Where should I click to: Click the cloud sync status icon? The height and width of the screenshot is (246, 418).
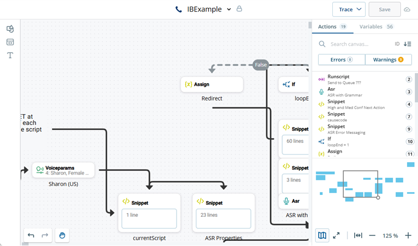(408, 9)
